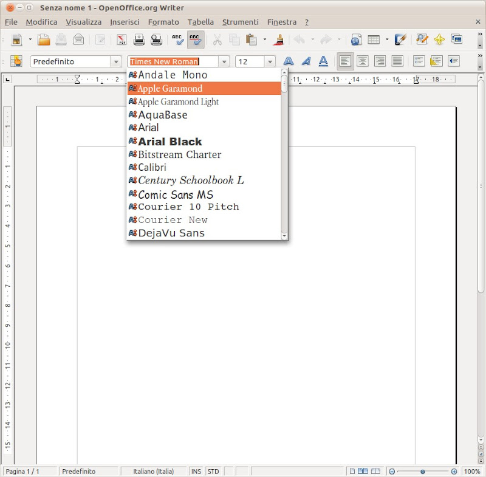Enable justified paragraph alignment
This screenshot has width=486, height=477.
tap(397, 61)
